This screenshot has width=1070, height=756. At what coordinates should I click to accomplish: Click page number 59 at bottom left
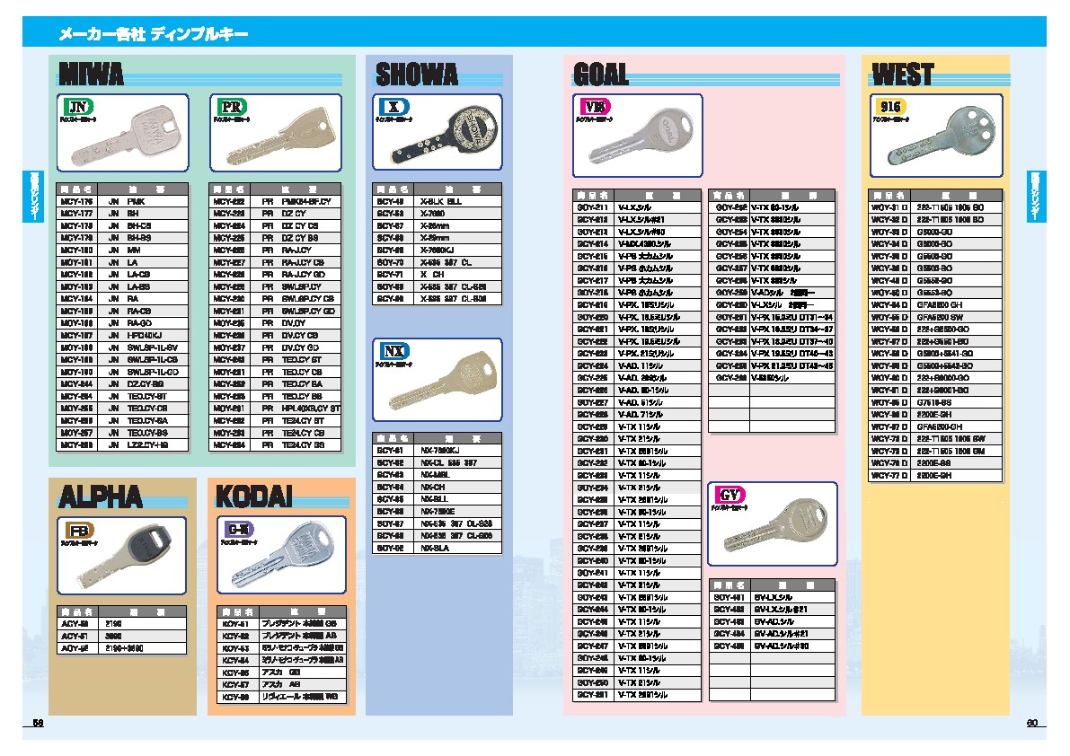[39, 724]
